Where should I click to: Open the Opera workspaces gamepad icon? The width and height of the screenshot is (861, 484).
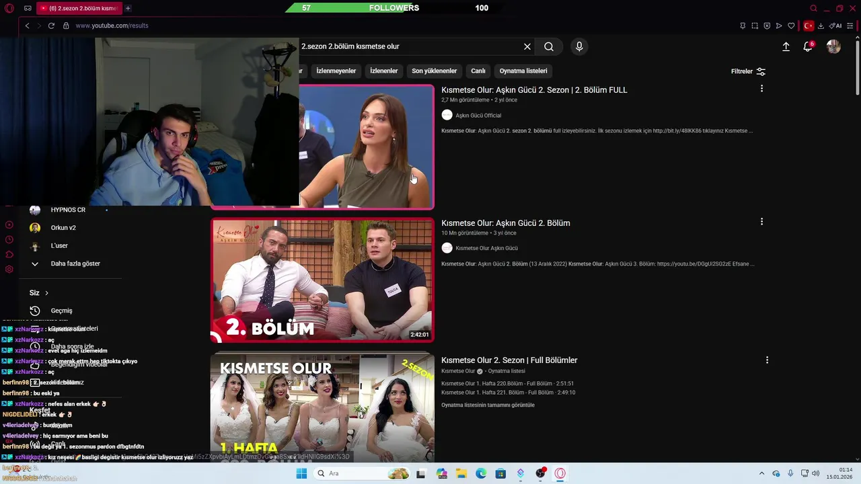coord(28,8)
